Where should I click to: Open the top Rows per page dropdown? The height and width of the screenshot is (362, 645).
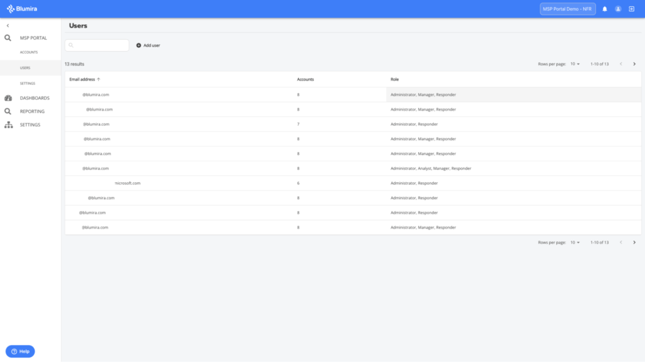pyautogui.click(x=574, y=63)
